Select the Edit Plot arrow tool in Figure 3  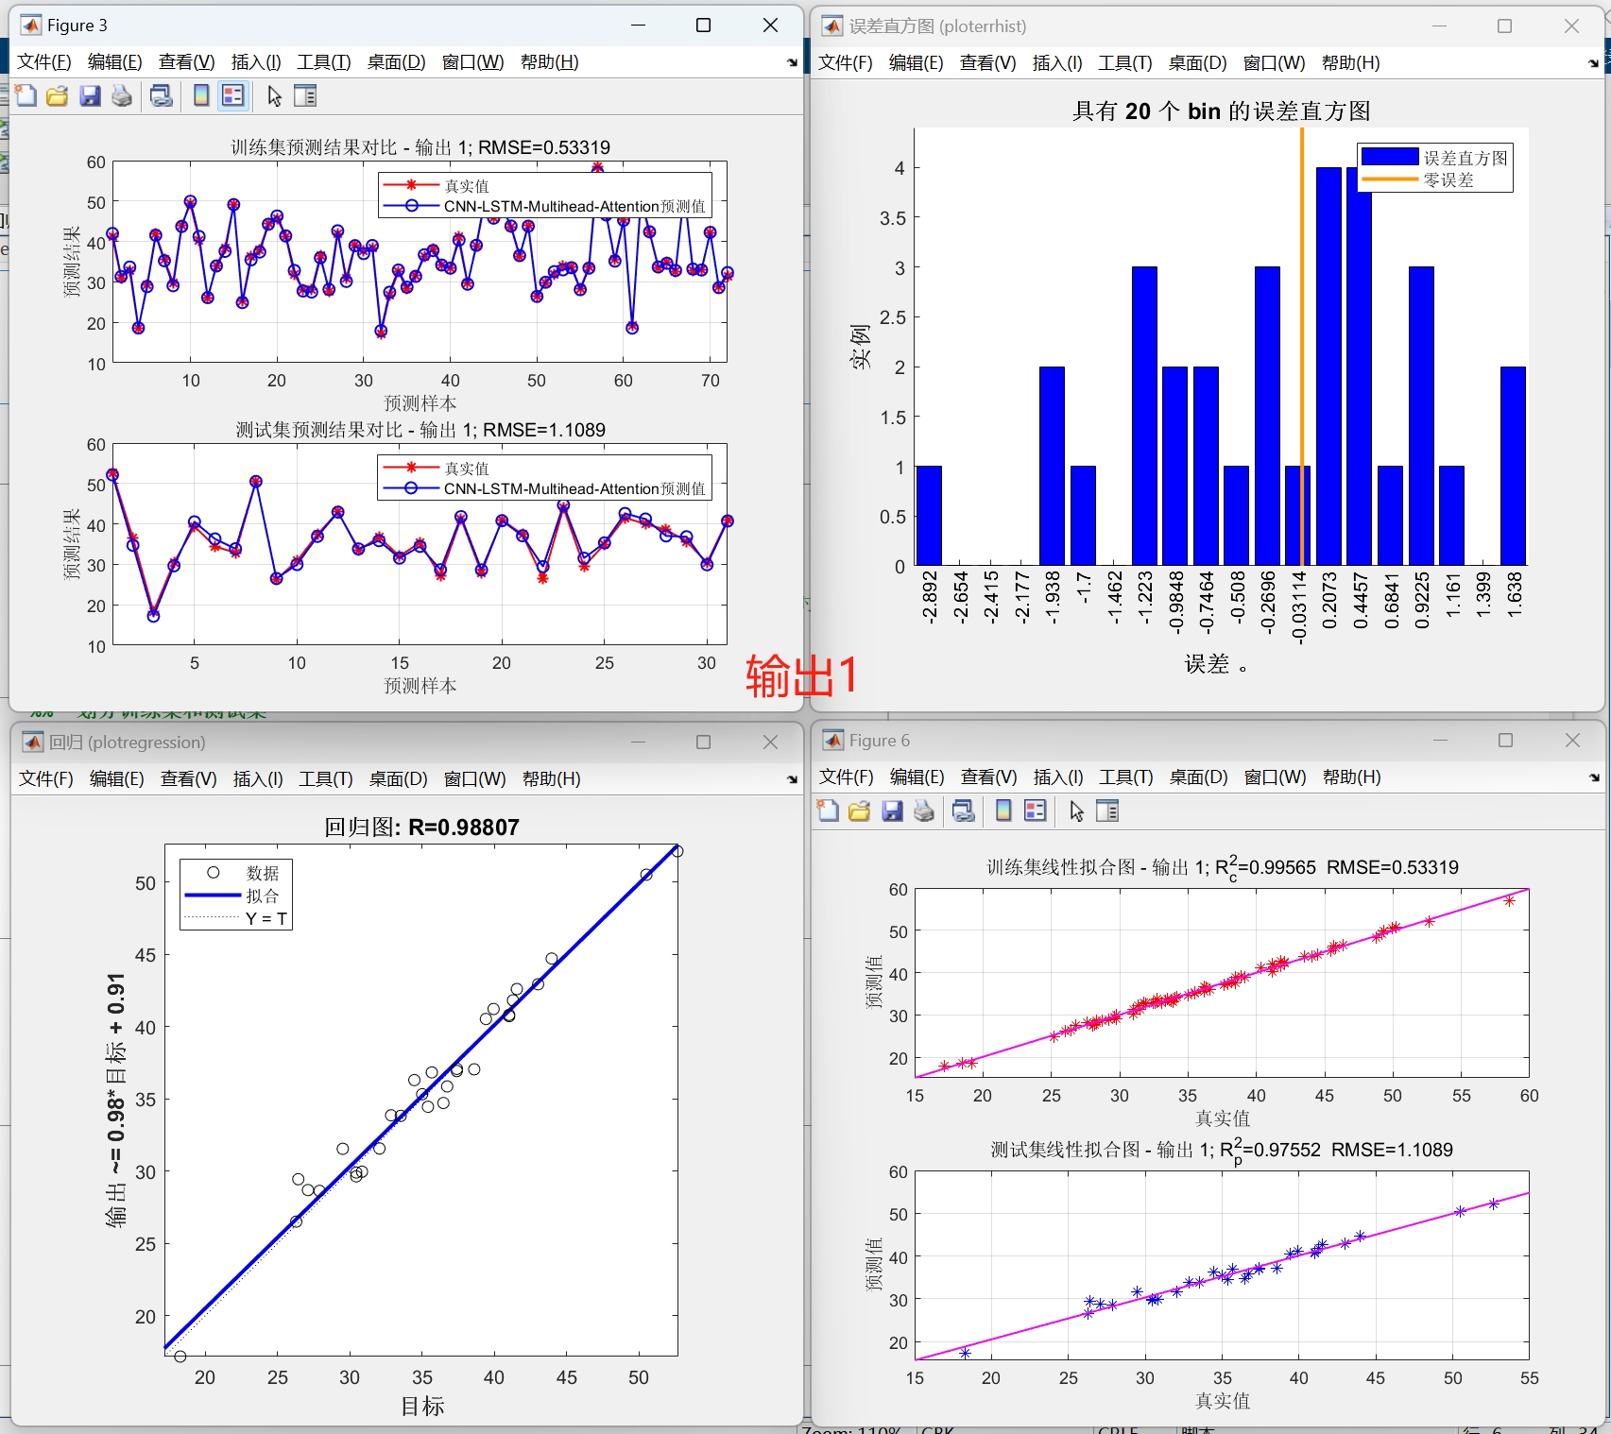[273, 95]
